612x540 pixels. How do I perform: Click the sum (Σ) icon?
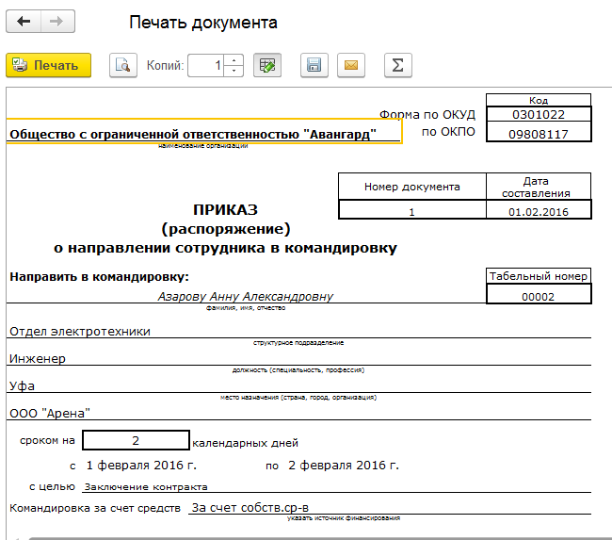[398, 65]
